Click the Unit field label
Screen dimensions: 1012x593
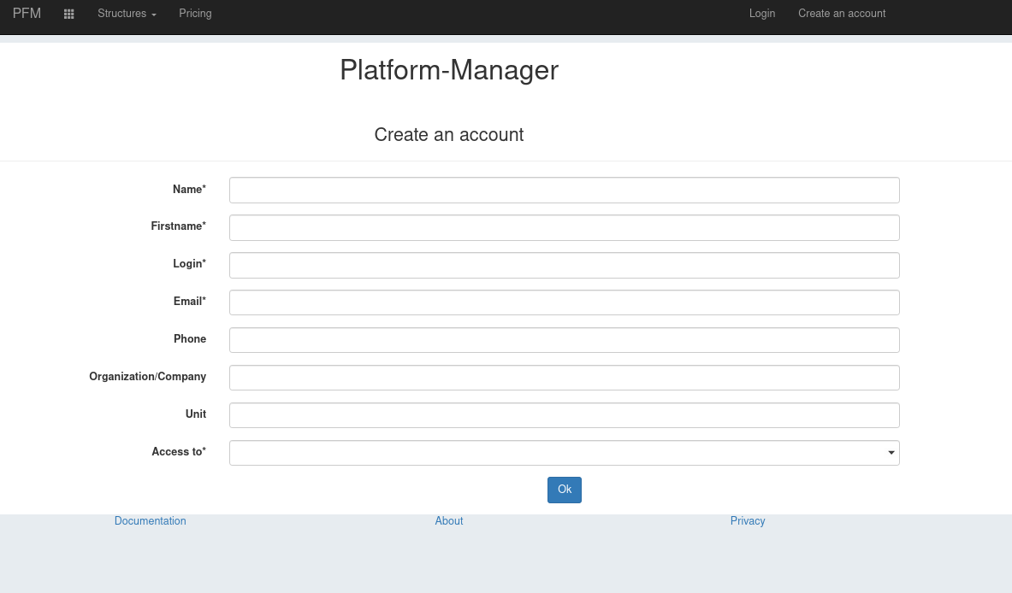point(196,414)
